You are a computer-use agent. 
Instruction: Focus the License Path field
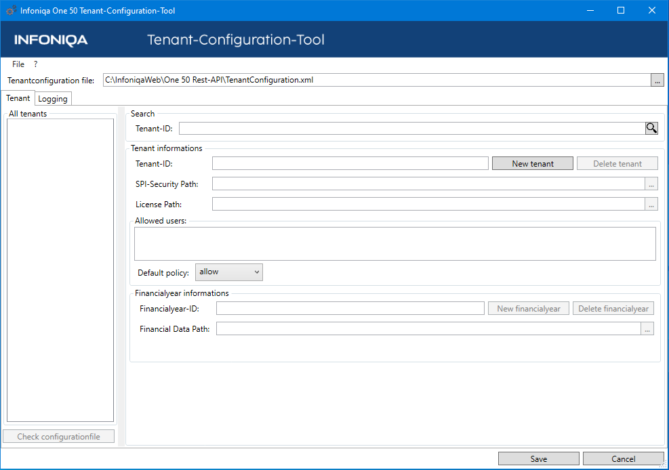pos(429,205)
